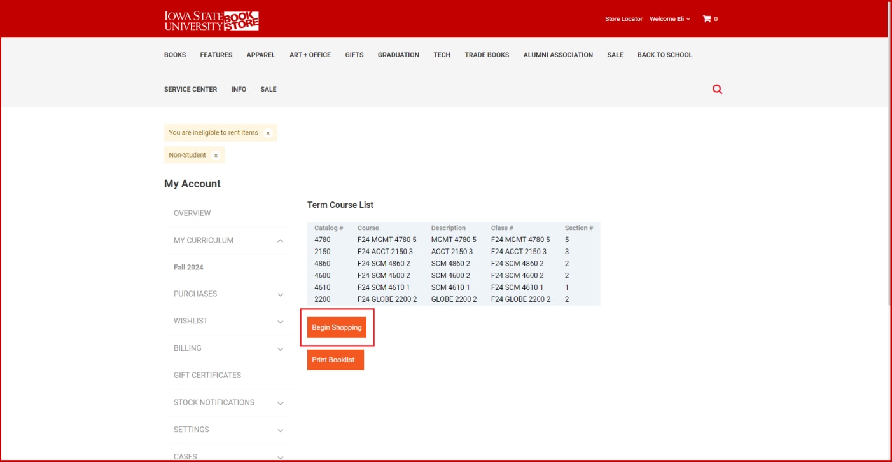Expand the Settings sidebar section
Image resolution: width=892 pixels, height=462 pixels.
(280, 430)
